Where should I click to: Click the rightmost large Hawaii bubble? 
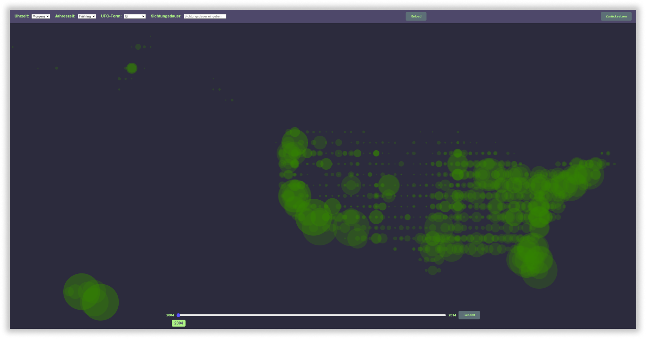pos(100,302)
